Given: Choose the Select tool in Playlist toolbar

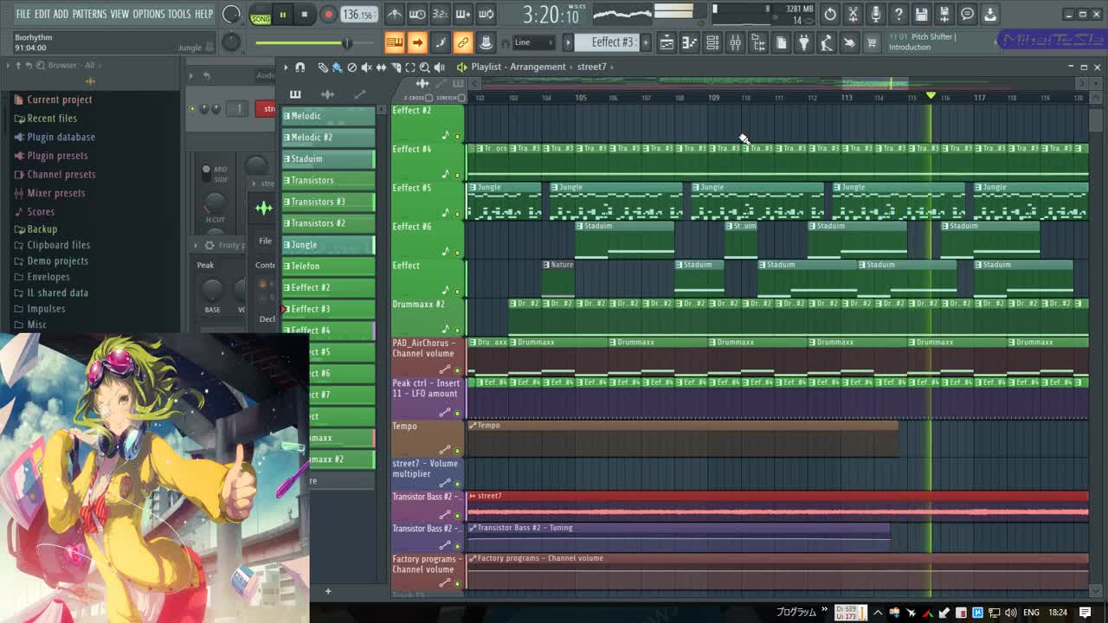Looking at the screenshot, I should click(x=410, y=67).
